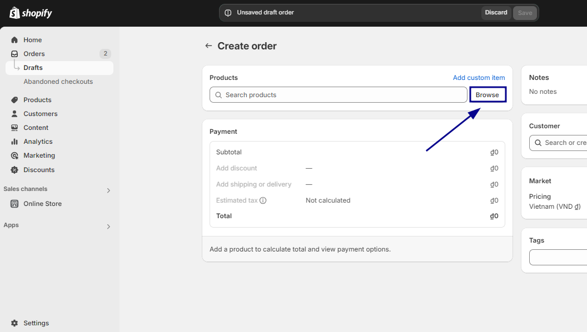Select Drafts under Orders

[59, 68]
